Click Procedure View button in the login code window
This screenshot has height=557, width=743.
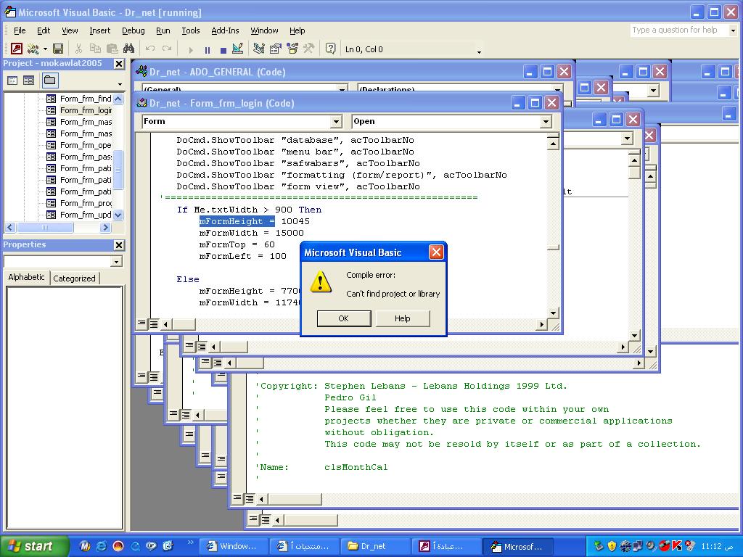141,323
